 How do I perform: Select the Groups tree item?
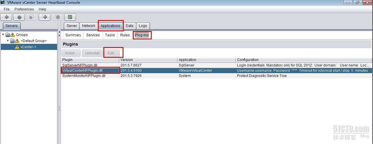click(22, 35)
